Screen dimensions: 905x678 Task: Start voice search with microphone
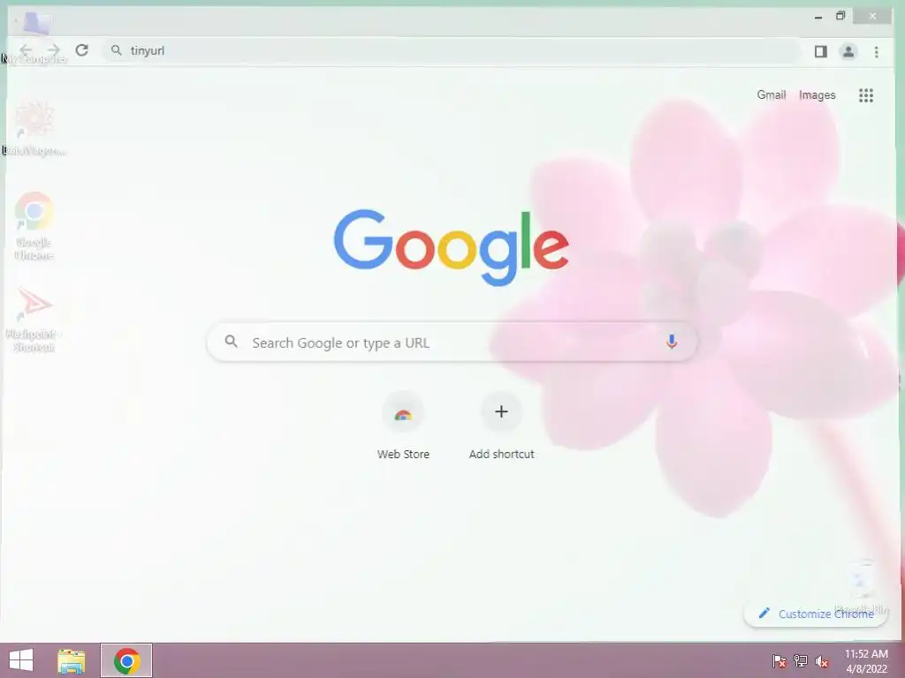pos(672,342)
